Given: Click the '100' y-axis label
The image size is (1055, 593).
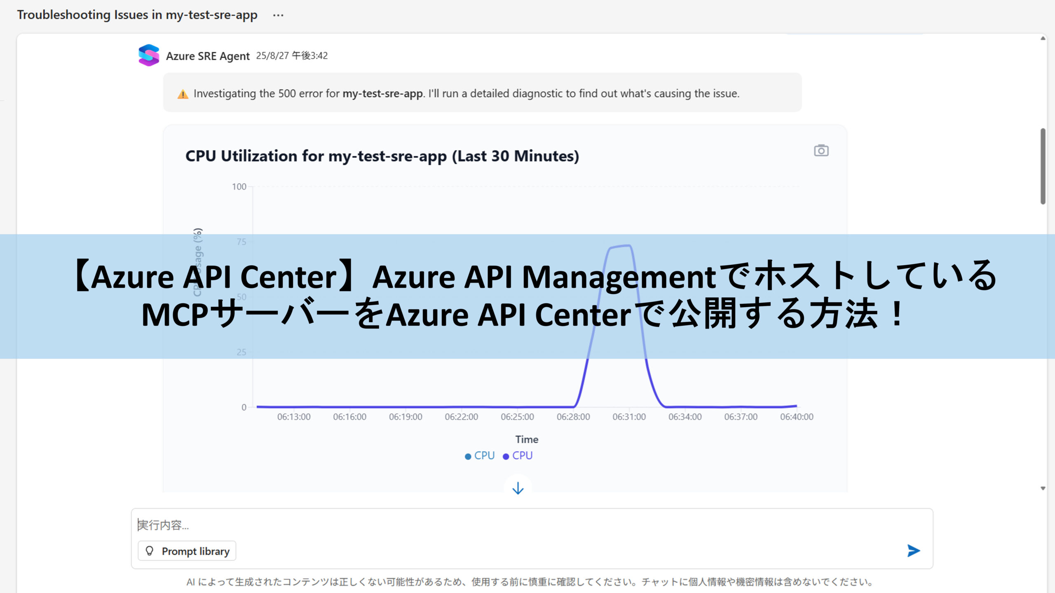Looking at the screenshot, I should 239,187.
